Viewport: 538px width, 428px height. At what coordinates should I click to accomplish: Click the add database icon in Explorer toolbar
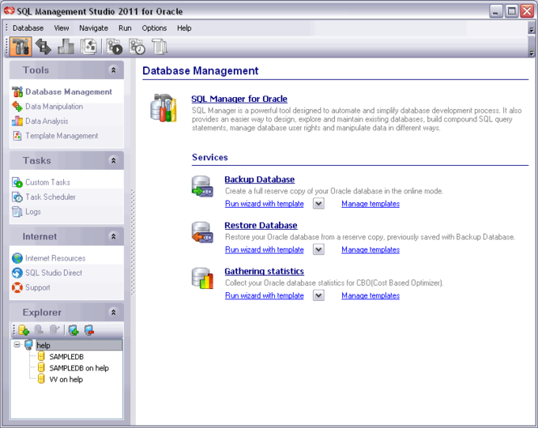pos(23,330)
